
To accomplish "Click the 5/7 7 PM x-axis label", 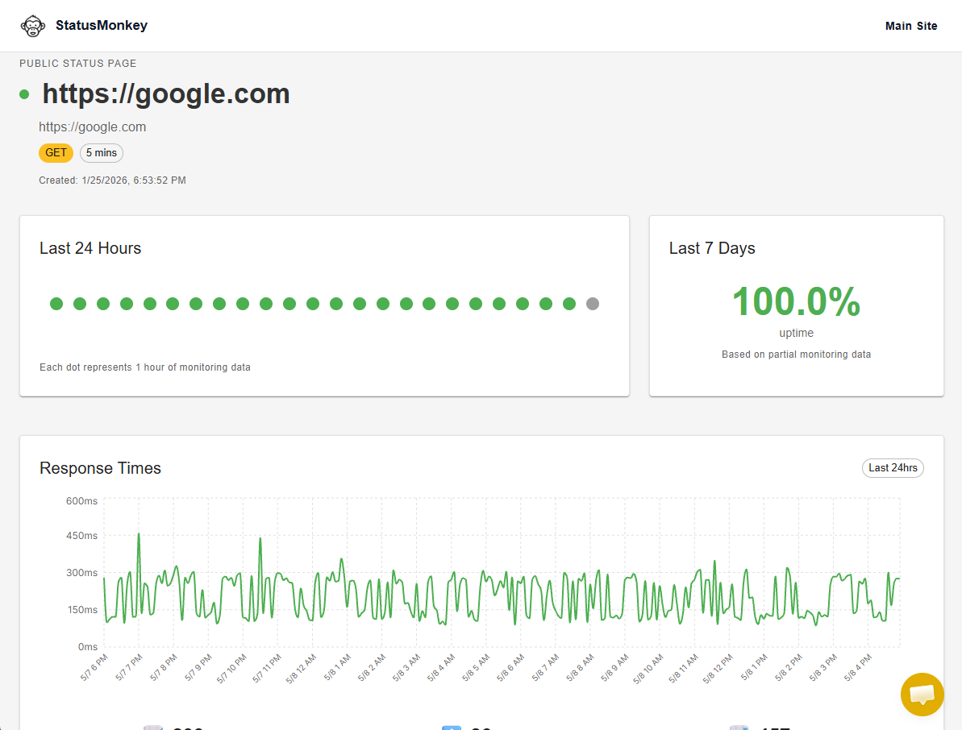I will 129,667.
